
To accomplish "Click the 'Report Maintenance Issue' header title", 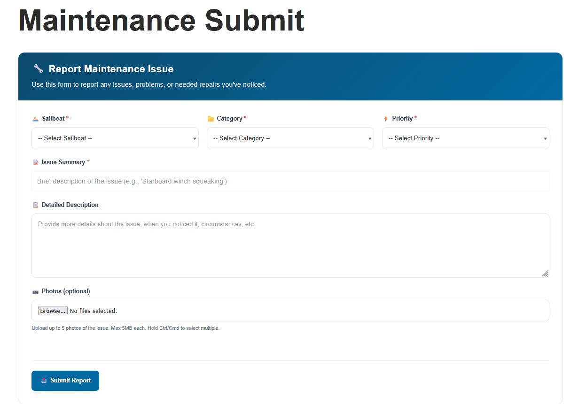I will (x=111, y=69).
